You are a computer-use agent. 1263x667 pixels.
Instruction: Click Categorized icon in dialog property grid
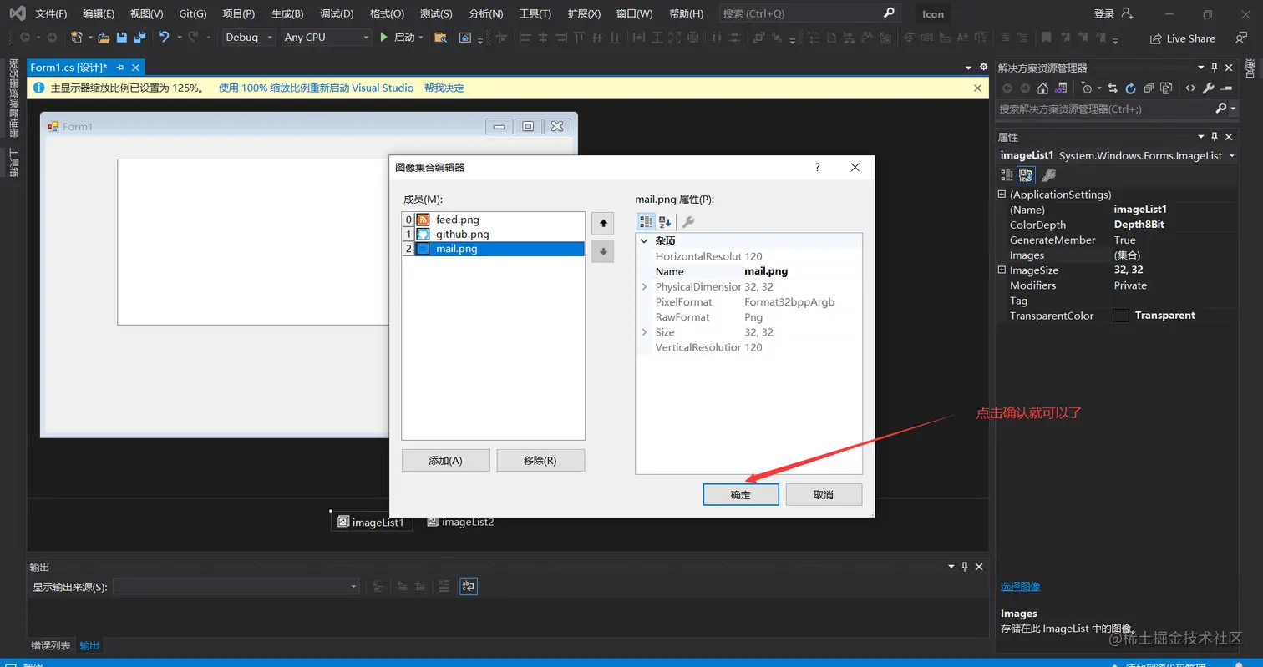coord(646,221)
